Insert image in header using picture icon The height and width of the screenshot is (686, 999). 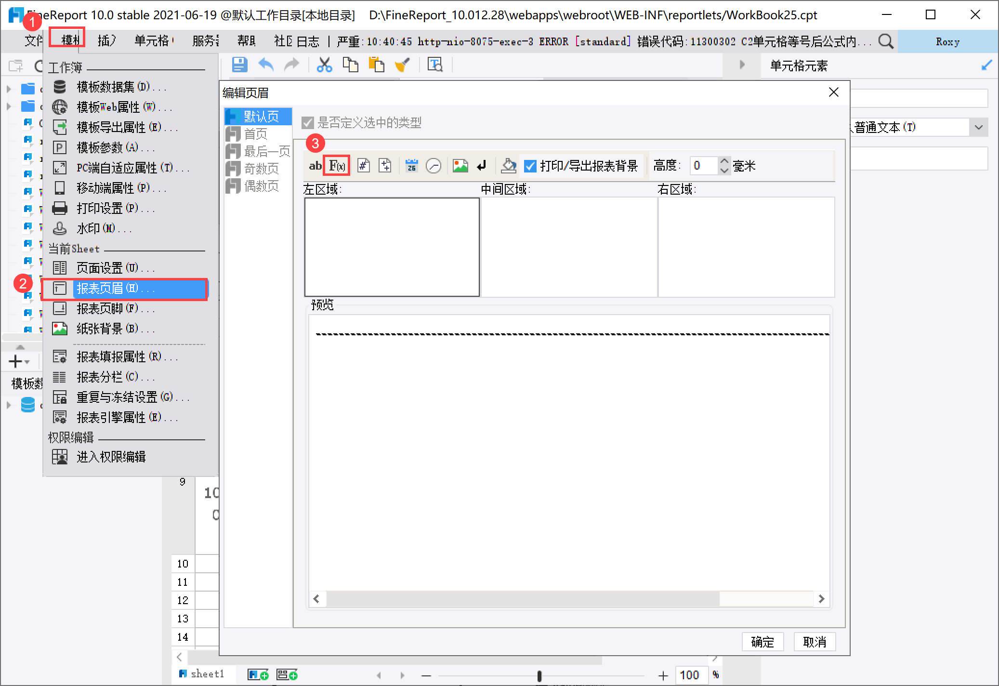pyautogui.click(x=460, y=166)
